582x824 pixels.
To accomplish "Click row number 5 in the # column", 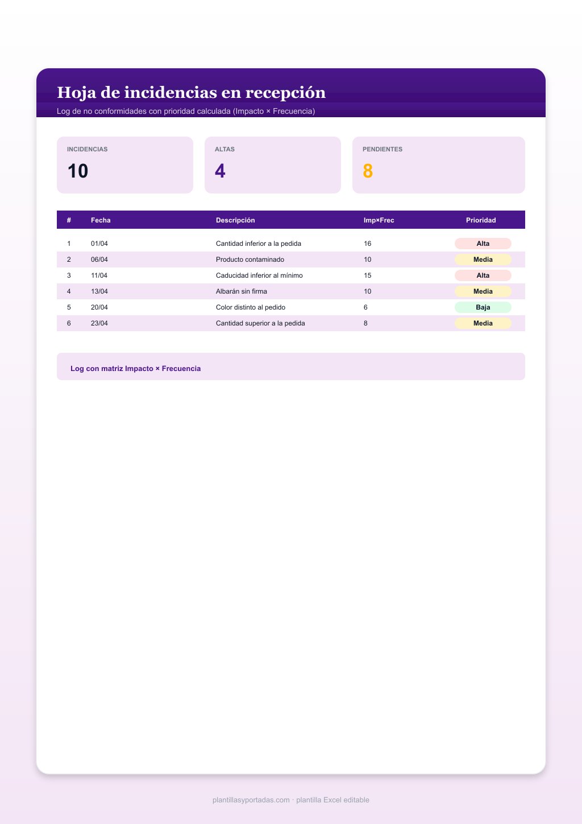I will pyautogui.click(x=69, y=307).
